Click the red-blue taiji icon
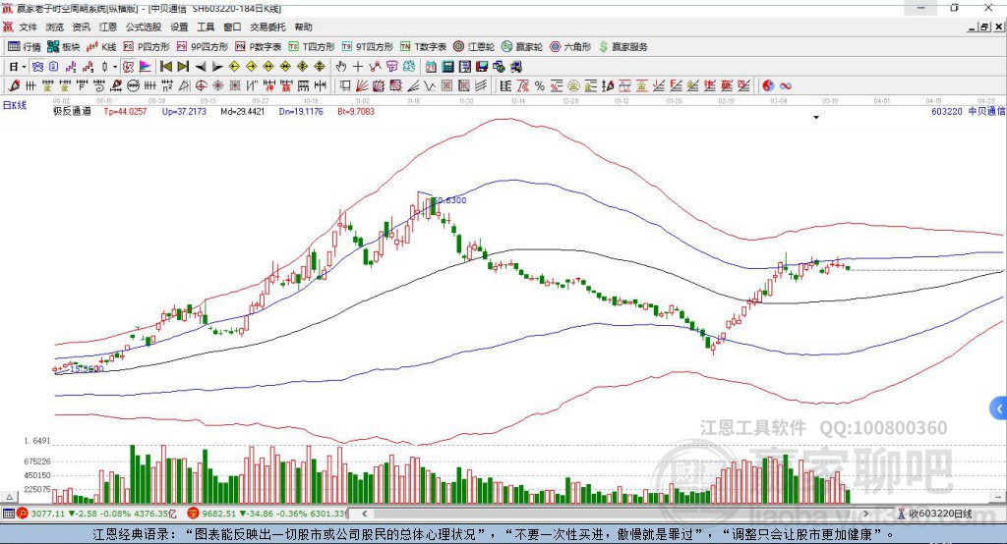Viewport: 1007px width, 544px height. tap(768, 85)
